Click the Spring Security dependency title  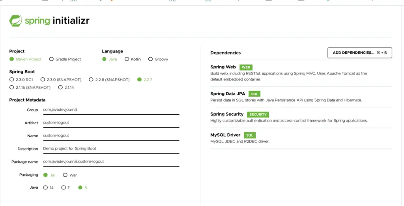tap(227, 114)
